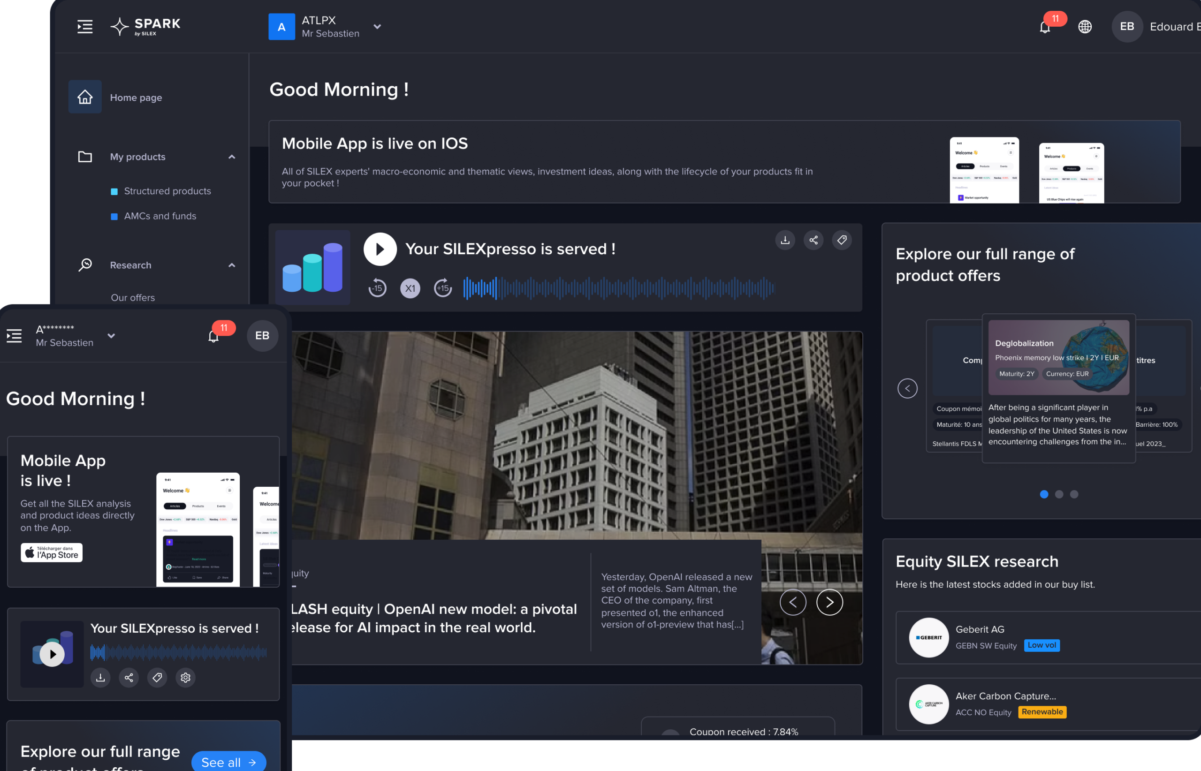Share the SILEXpresso from desktop player
The height and width of the screenshot is (771, 1201).
tap(813, 240)
